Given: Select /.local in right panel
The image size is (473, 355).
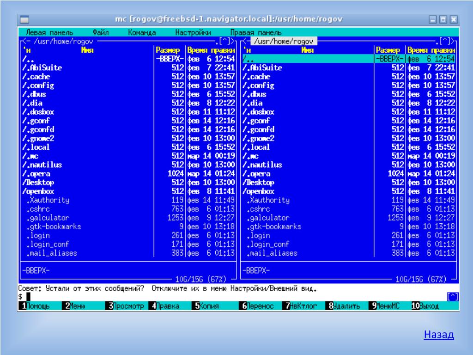Looking at the screenshot, I should 349,147.
